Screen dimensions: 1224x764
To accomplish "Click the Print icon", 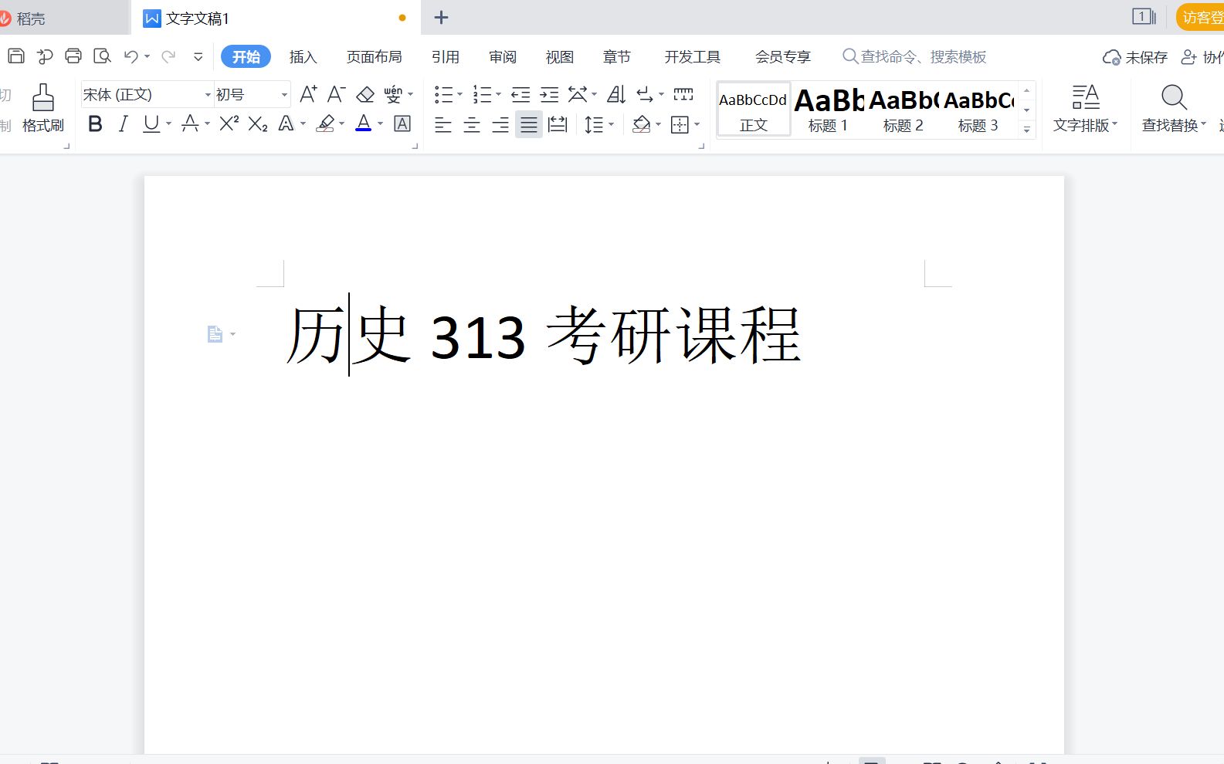I will [73, 56].
